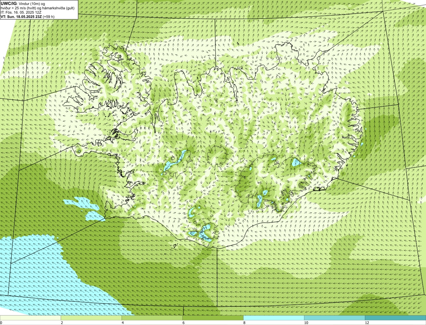Click the 6–8 m/s dark green legend segment
The width and height of the screenshot is (426, 325).
pyautogui.click(x=213, y=318)
